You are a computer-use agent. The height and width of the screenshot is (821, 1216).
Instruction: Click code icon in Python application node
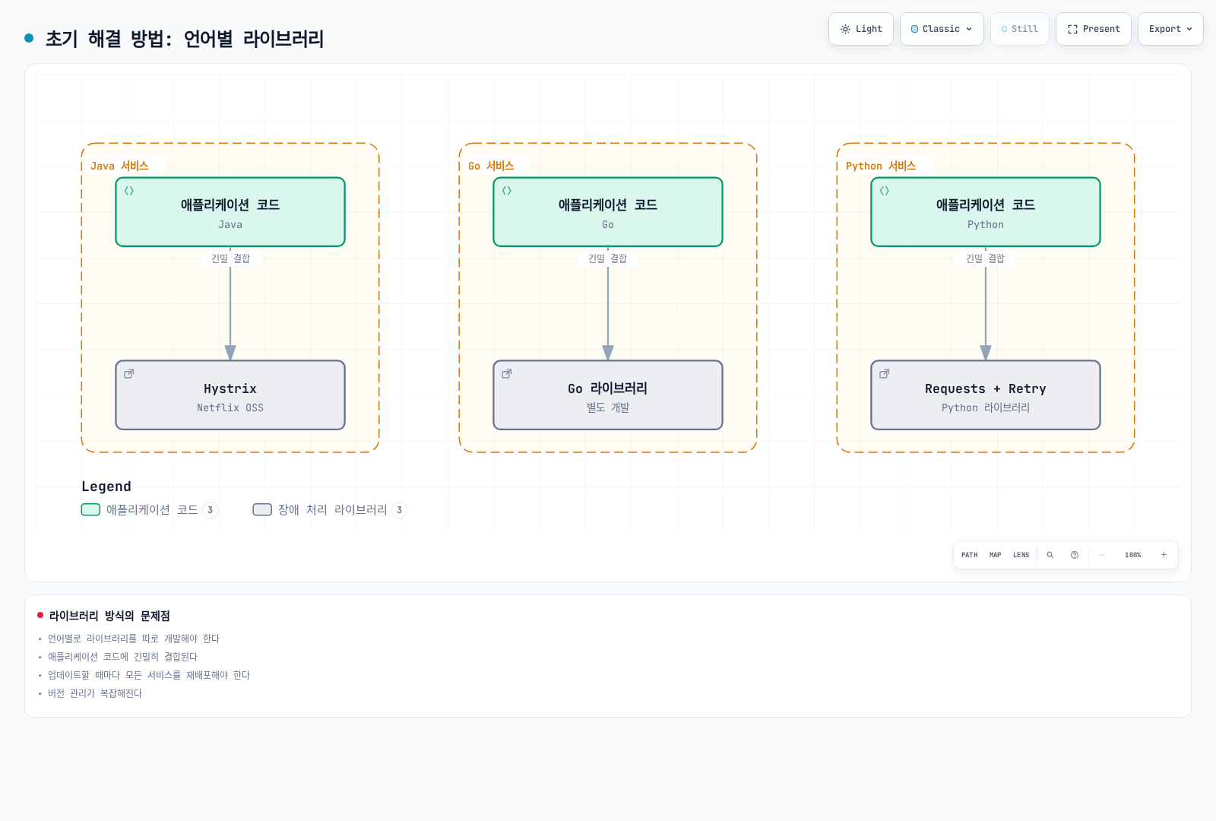pos(885,191)
